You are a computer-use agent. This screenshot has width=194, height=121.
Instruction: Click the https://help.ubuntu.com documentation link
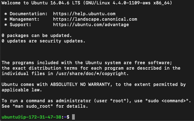pyautogui.click(x=85, y=14)
